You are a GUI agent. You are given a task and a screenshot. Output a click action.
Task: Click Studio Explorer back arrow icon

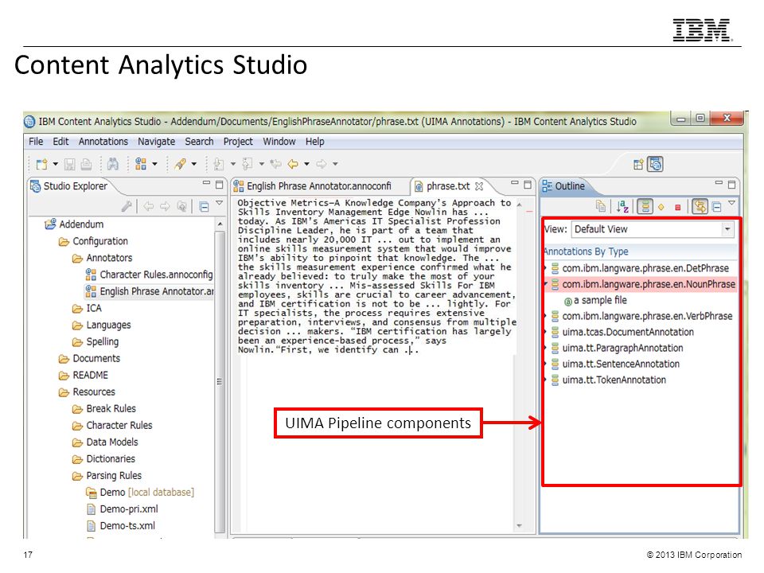[149, 207]
